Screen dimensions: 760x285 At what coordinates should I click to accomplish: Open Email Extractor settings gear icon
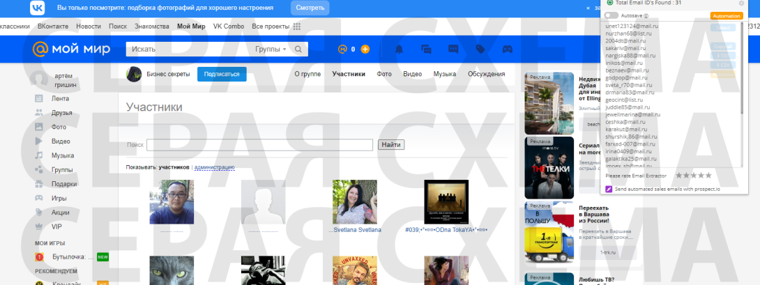pos(741,3)
